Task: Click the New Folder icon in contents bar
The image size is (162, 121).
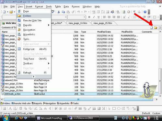Action: point(156,28)
